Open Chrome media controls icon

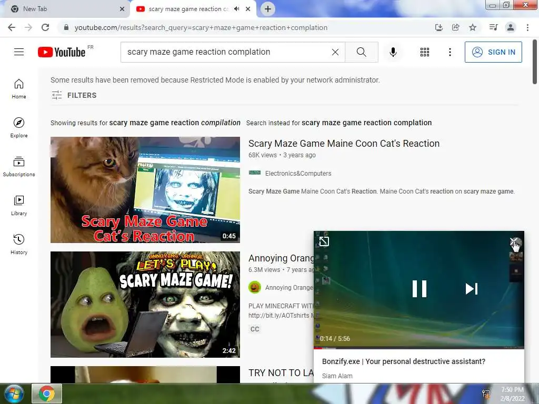[493, 27]
